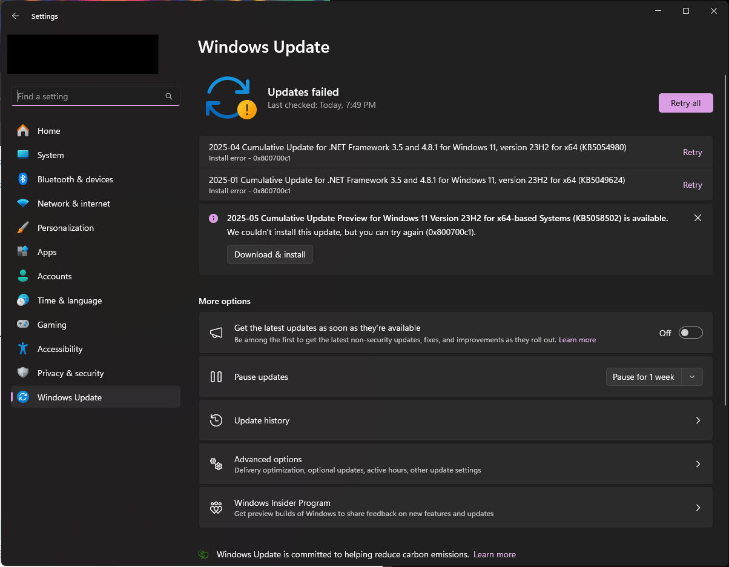Click 'Last checked: Today, 7:49 PM' text
The width and height of the screenshot is (729, 567).
pyautogui.click(x=322, y=105)
